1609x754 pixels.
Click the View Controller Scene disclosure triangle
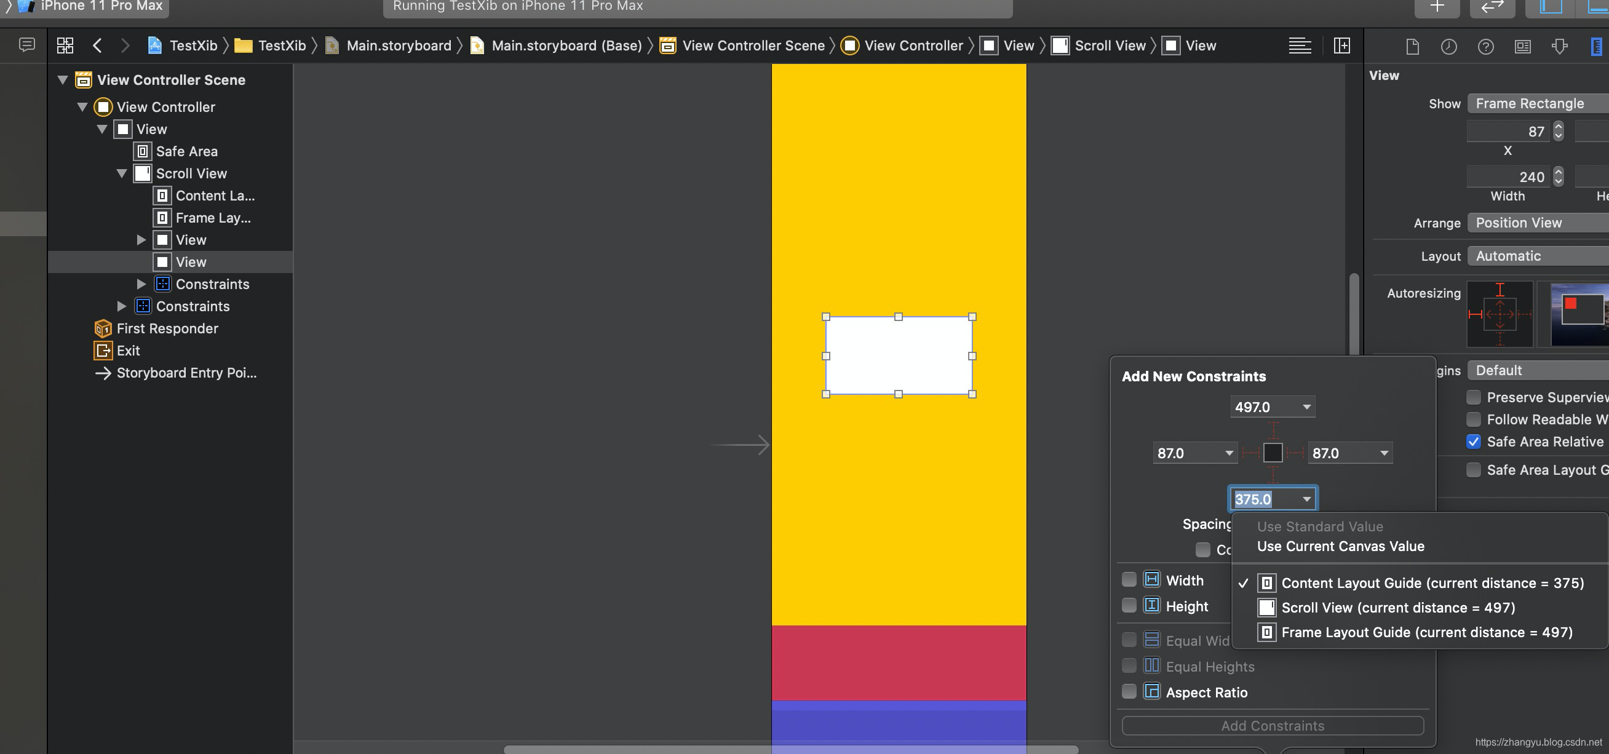pyautogui.click(x=62, y=79)
